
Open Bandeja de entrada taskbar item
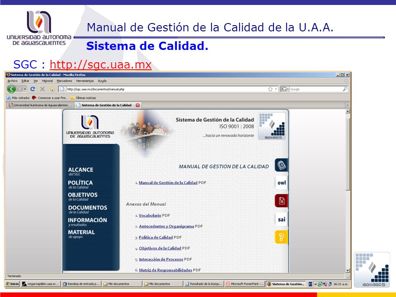pos(81,284)
